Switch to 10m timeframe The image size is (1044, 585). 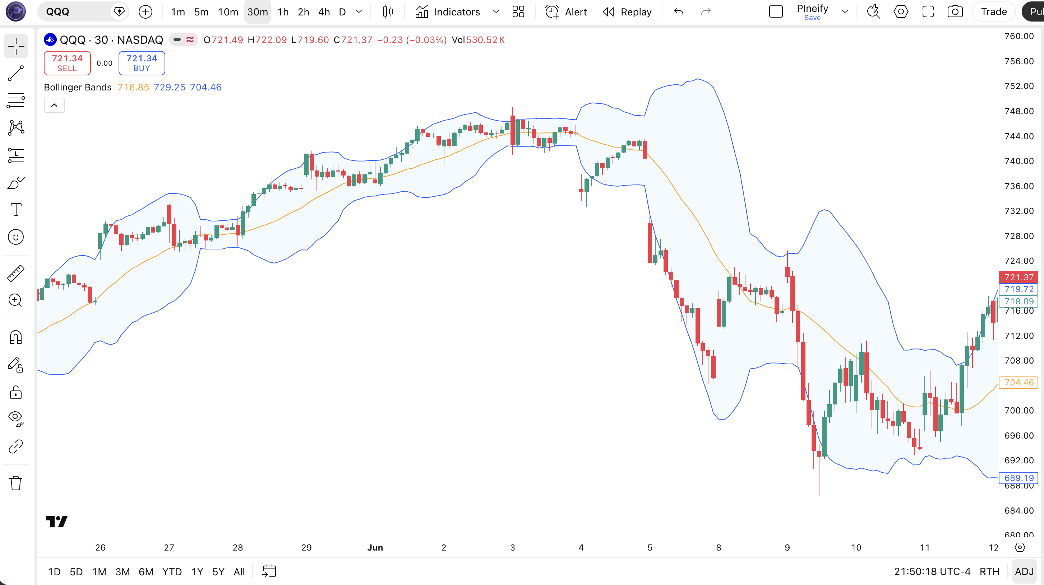click(228, 12)
